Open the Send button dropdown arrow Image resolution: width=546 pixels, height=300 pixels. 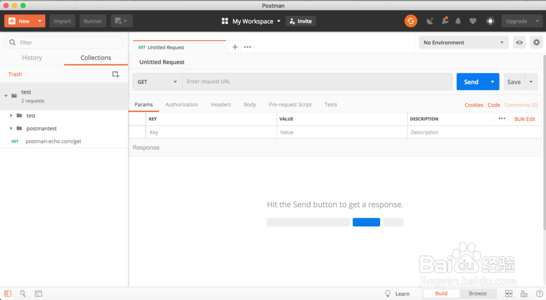492,82
